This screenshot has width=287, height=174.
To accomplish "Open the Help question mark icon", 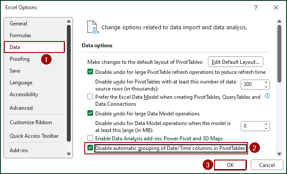I will point(256,7).
